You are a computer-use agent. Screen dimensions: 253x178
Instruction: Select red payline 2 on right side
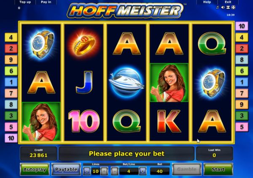[x=242, y=49]
